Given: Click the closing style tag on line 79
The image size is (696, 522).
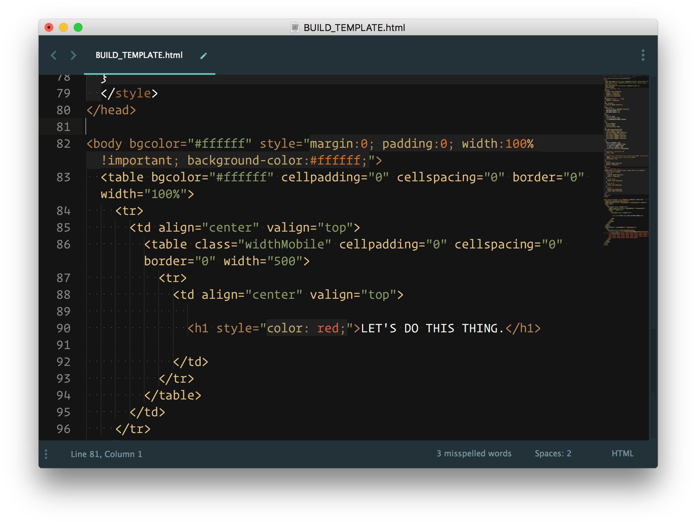Looking at the screenshot, I should [x=129, y=93].
